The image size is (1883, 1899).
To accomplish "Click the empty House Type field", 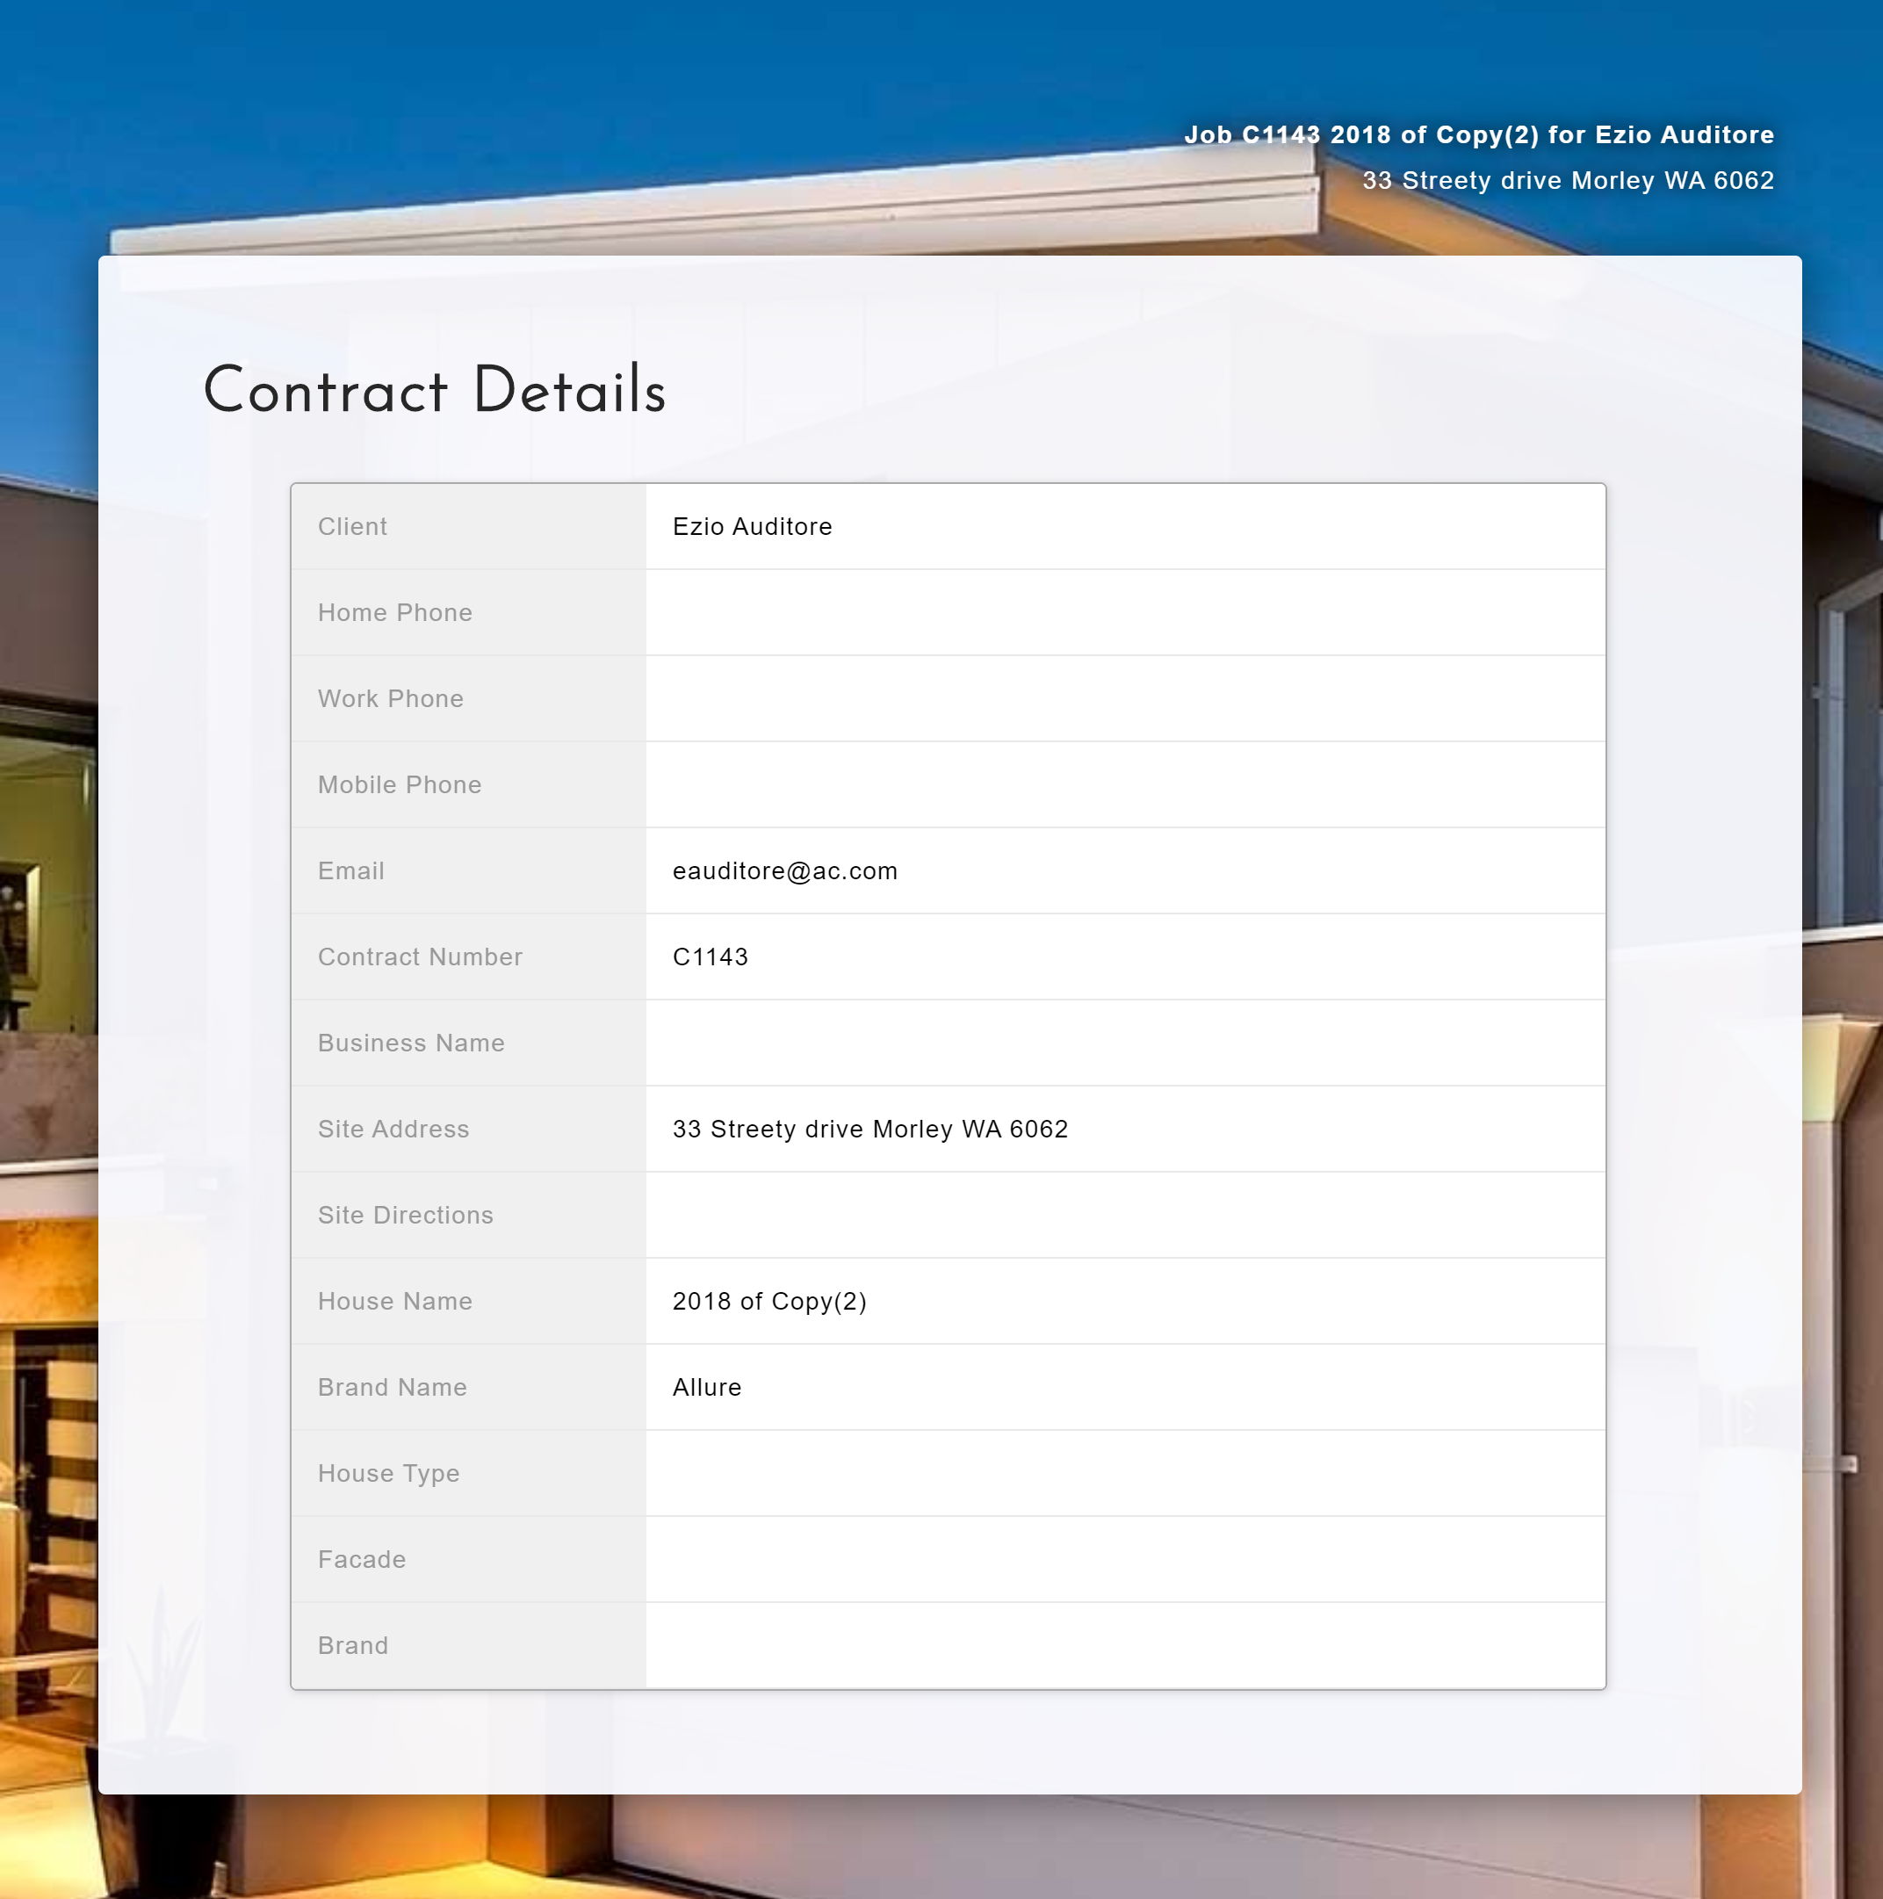I will point(1124,1473).
